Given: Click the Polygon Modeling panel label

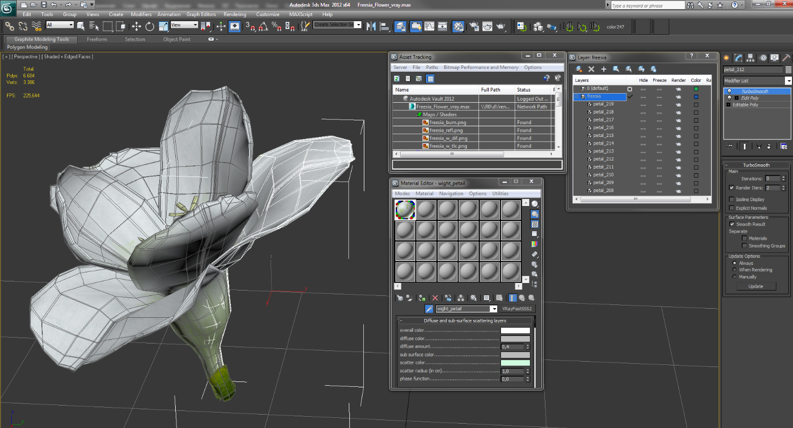Looking at the screenshot, I should 27,48.
